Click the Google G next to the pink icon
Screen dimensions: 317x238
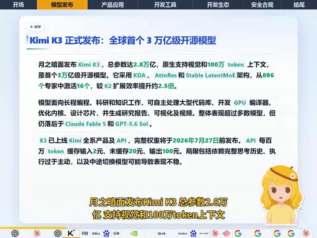tap(238, 233)
